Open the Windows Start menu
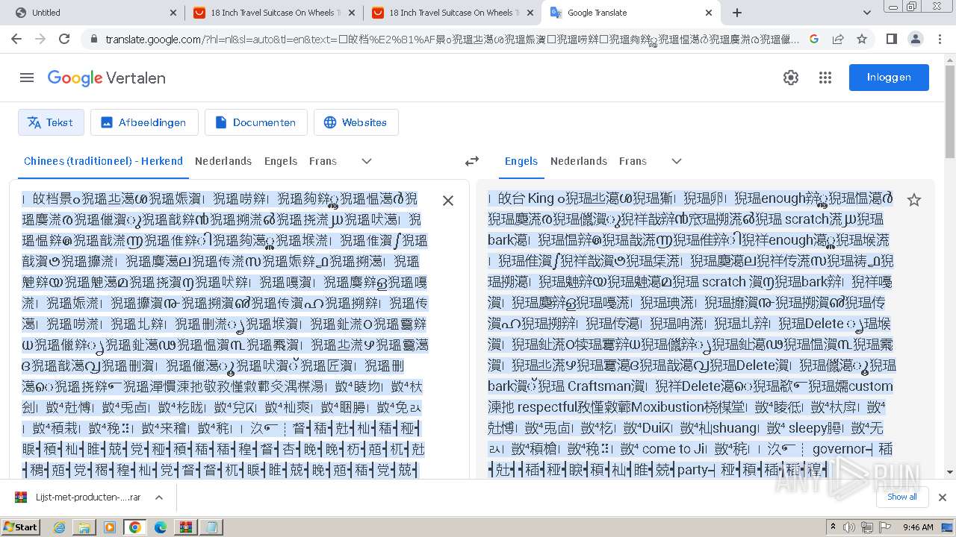The width and height of the screenshot is (956, 537). (x=21, y=527)
